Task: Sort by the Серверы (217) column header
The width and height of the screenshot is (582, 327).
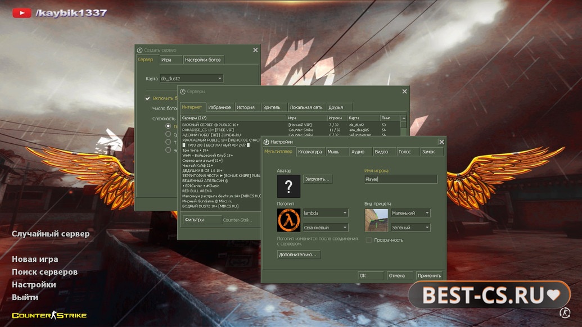Action: pyautogui.click(x=233, y=118)
